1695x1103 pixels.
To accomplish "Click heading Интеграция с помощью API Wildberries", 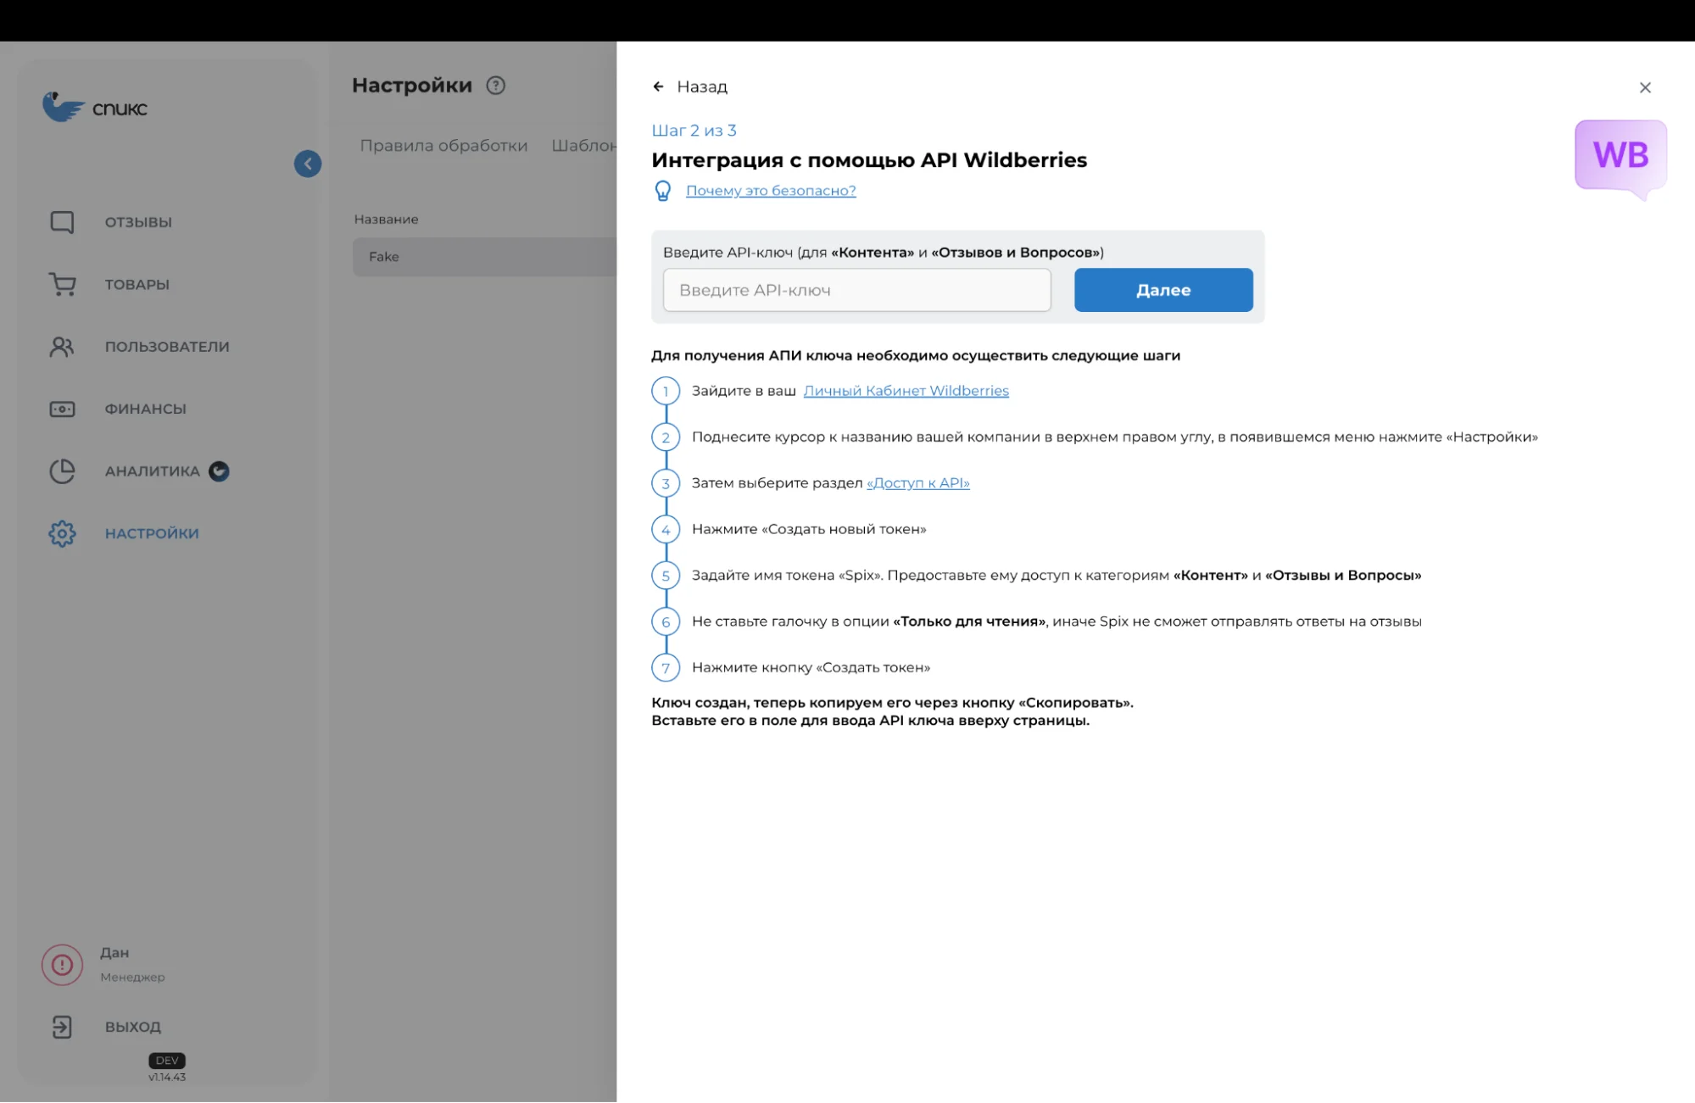I will [869, 160].
